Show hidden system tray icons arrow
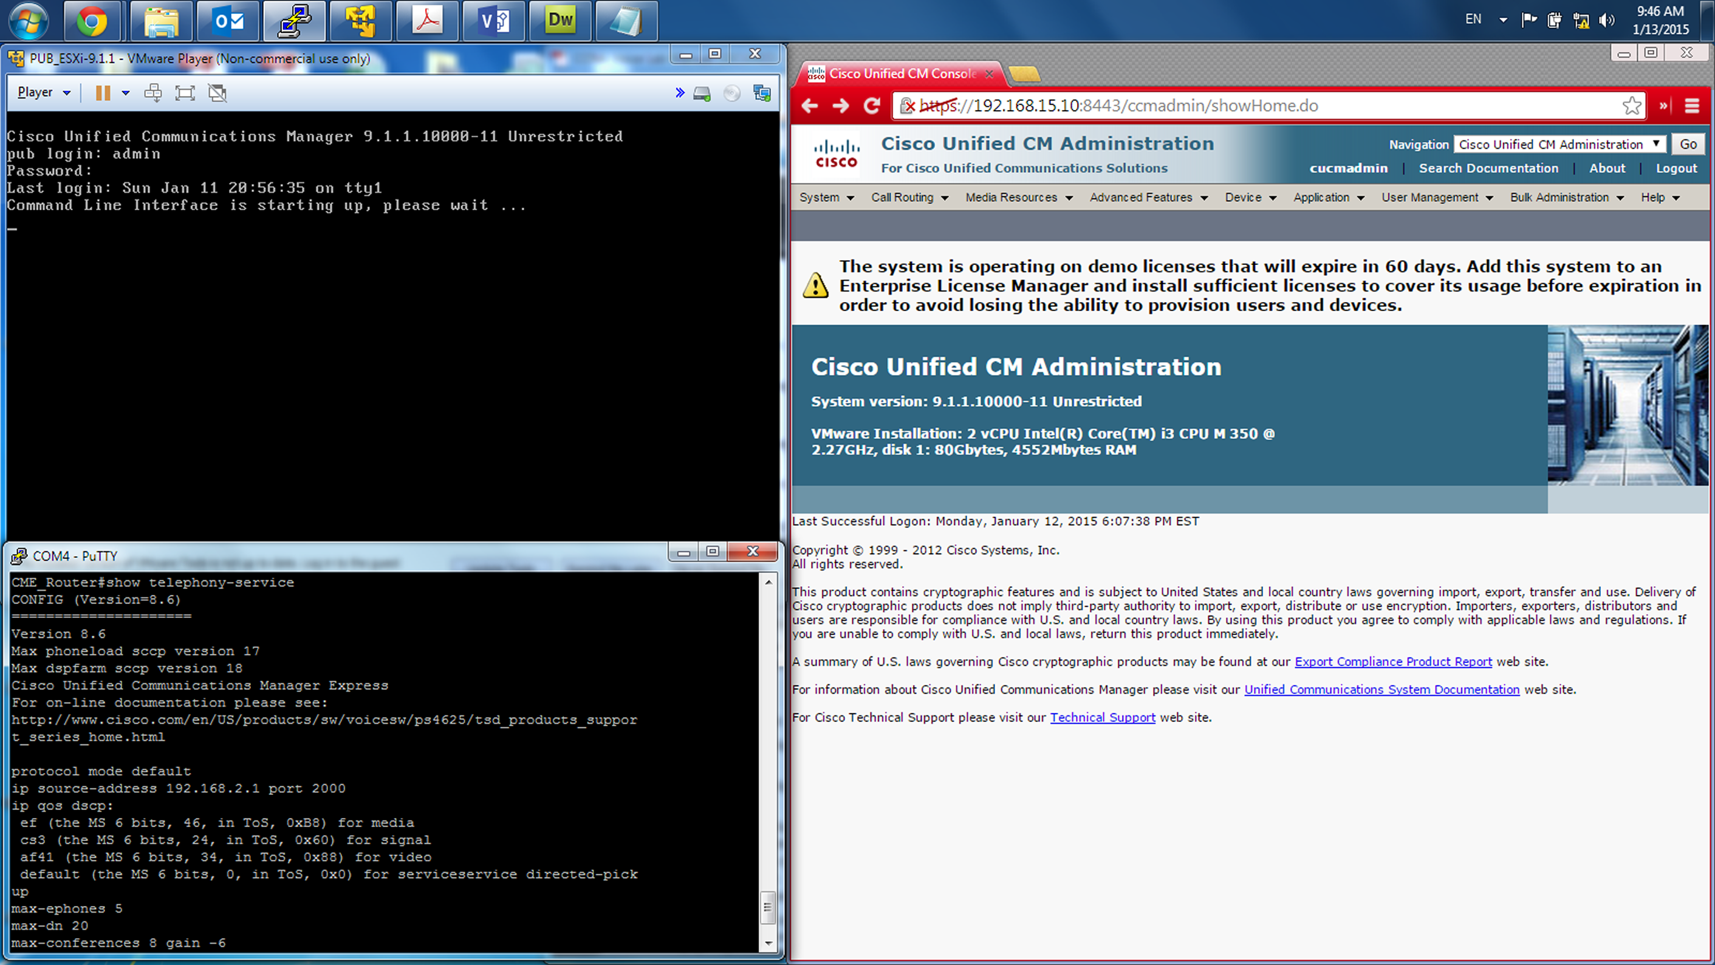1715x965 pixels. pos(1502,20)
